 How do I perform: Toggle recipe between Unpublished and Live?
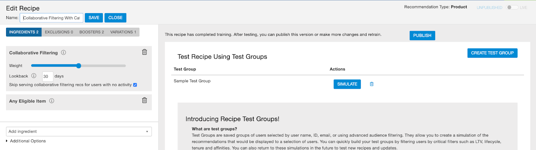(x=512, y=7)
